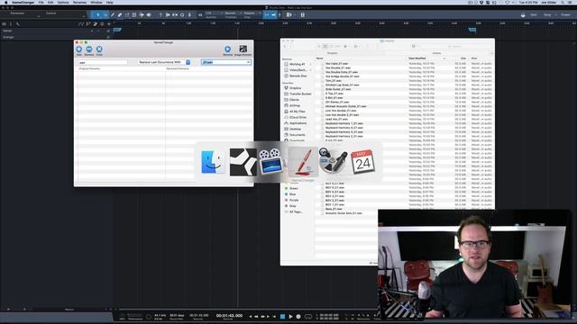Image resolution: width=577 pixels, height=324 pixels.
Task: Select file Lead Vox_01.wav in Finder
Action: [336, 120]
